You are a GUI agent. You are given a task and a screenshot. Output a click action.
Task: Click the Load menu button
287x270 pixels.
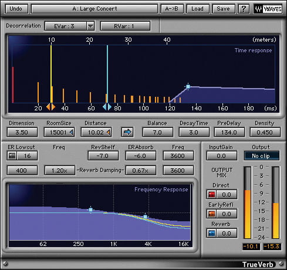(198, 9)
